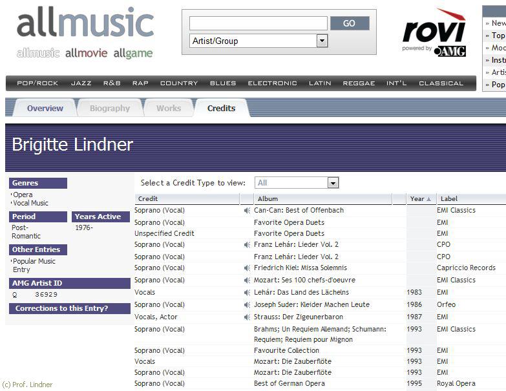This screenshot has height=391, width=506.
Task: Play sample of Joseph Suder: Kleider Machen Leute
Action: [x=247, y=305]
